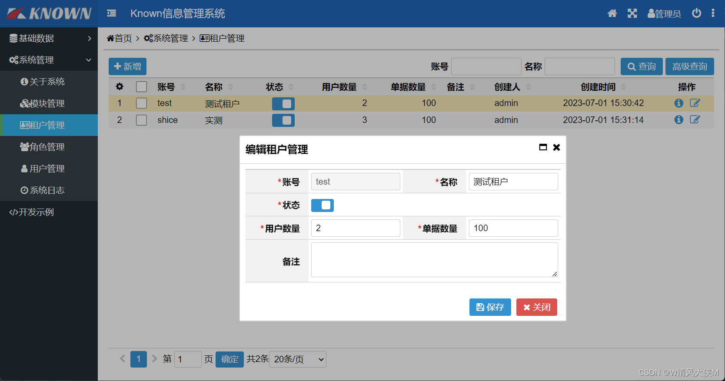Toggle status switch for test row
Viewport: 725px width, 381px height.
(x=283, y=103)
